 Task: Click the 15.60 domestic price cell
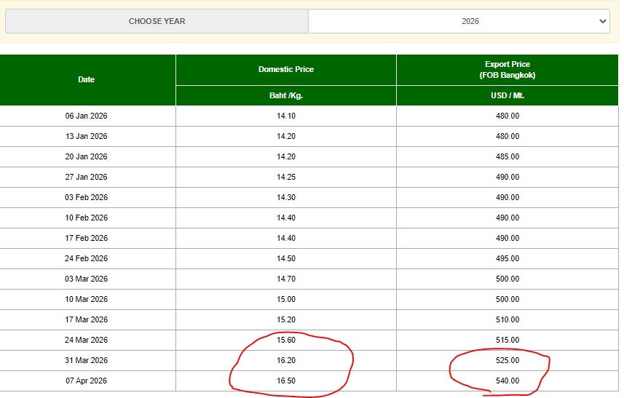click(285, 340)
